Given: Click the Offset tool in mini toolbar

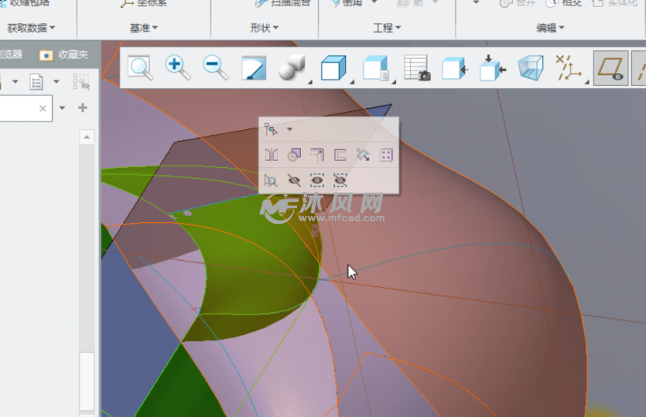Looking at the screenshot, I should click(340, 155).
